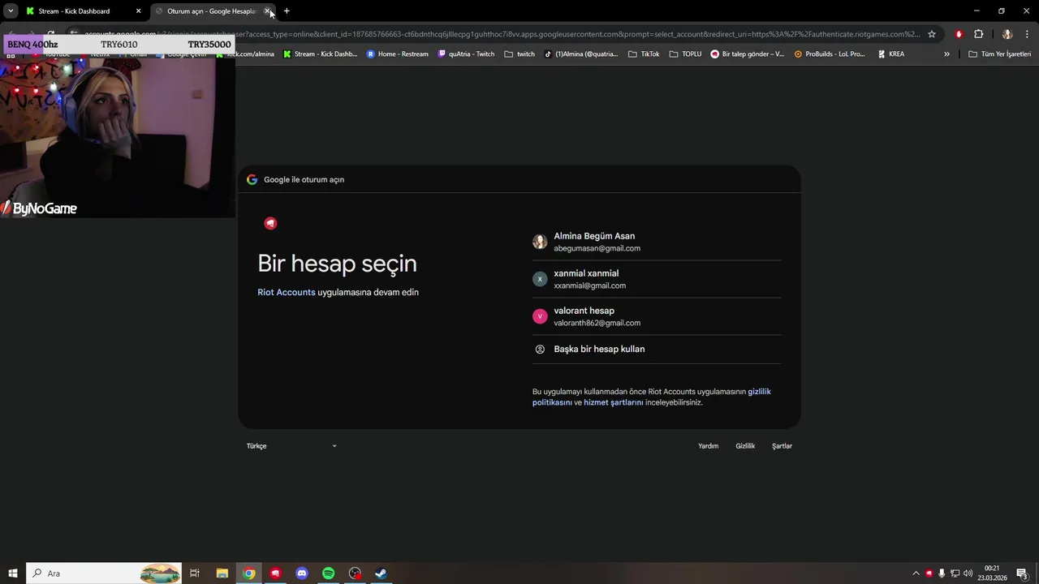
Task: Open the (1)Almina TikTok profile bookmark
Action: (581, 54)
